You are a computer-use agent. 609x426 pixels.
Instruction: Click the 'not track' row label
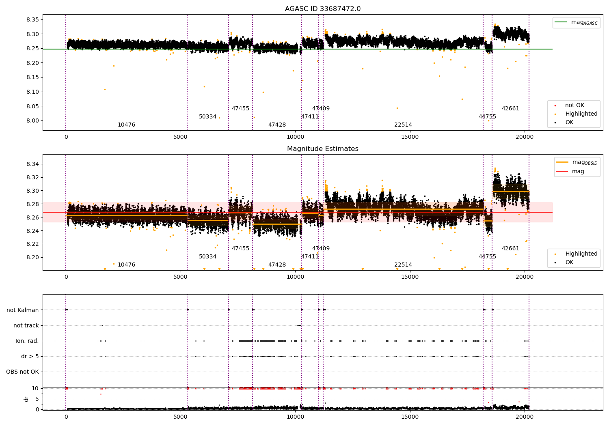[26, 325]
